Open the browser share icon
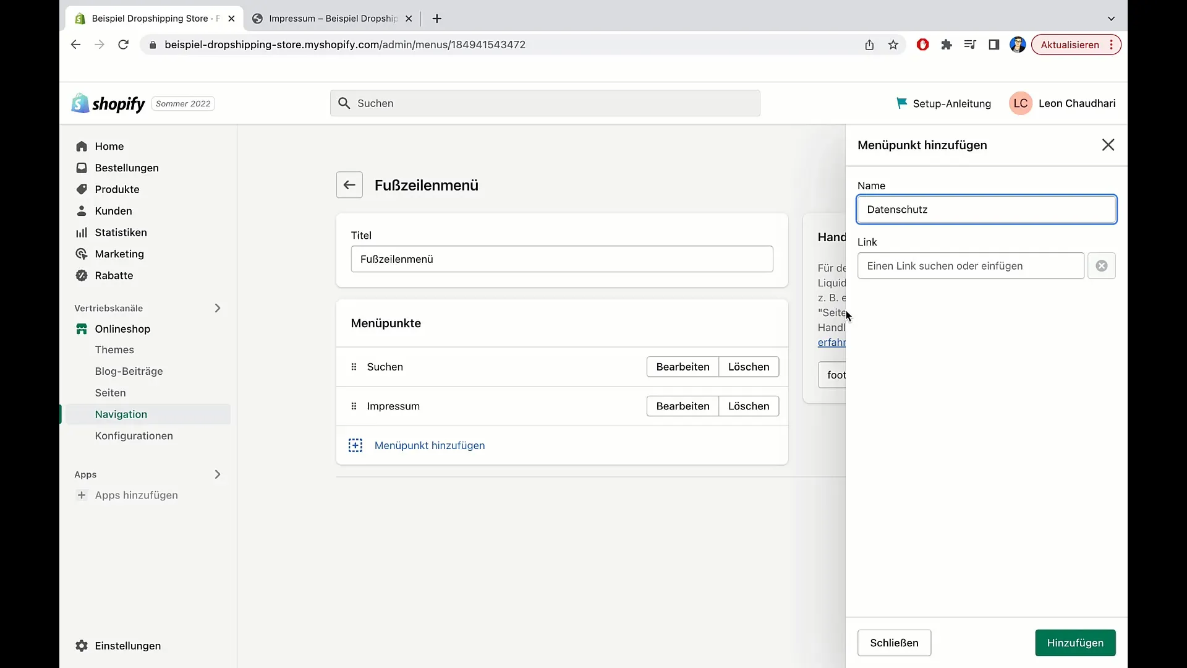Image resolution: width=1187 pixels, height=668 pixels. (869, 45)
